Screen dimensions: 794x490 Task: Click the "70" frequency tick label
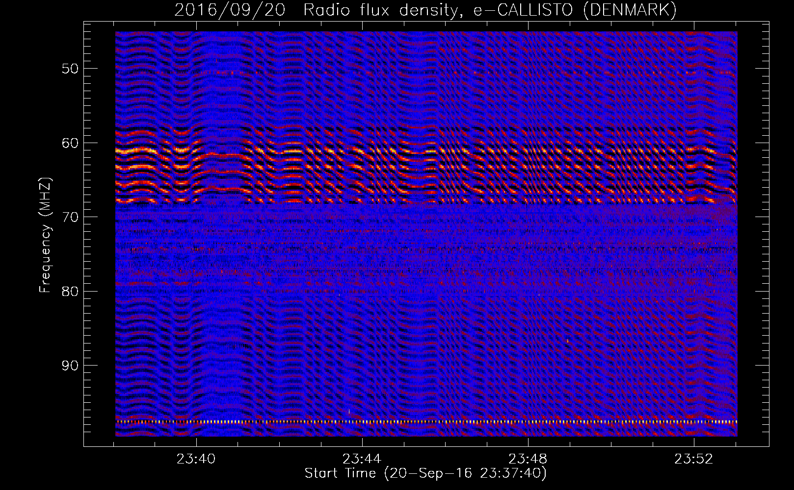(x=70, y=217)
